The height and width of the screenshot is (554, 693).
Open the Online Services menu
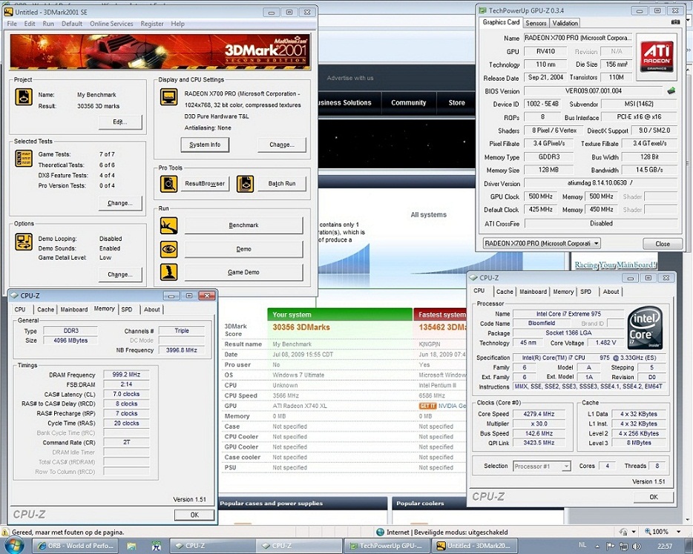coord(111,24)
